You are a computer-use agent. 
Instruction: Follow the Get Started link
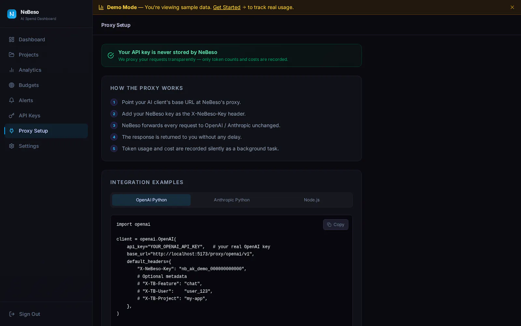tap(227, 7)
